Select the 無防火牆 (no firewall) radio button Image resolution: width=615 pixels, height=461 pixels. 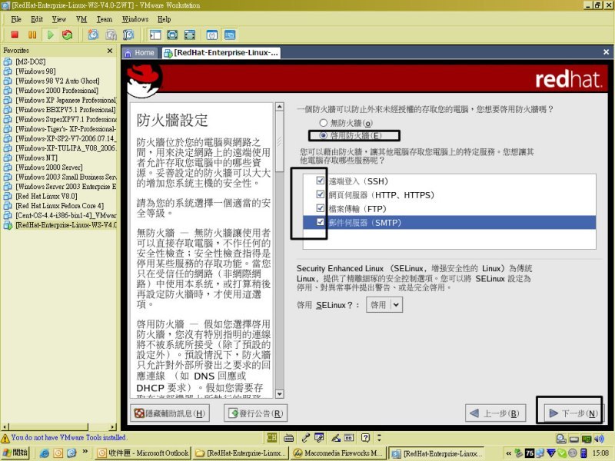click(323, 123)
